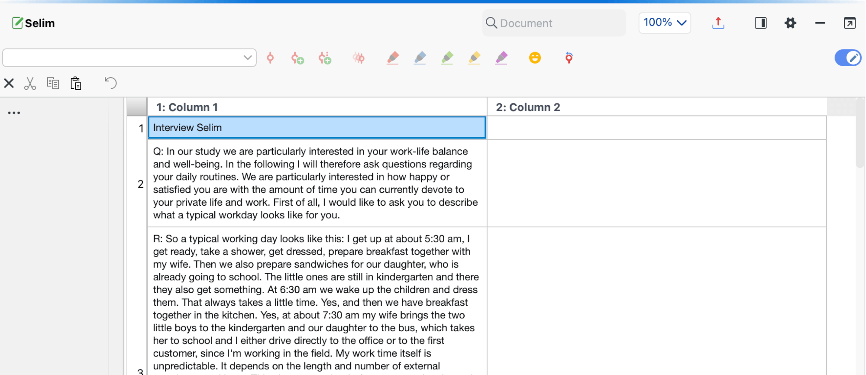Select the blue highlighter
Image resolution: width=866 pixels, height=375 pixels.
[420, 58]
